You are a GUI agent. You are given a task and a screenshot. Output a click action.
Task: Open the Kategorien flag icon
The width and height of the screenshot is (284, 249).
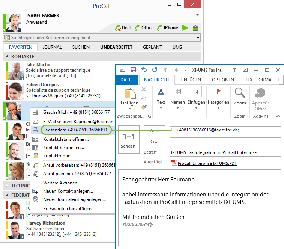coord(218,92)
